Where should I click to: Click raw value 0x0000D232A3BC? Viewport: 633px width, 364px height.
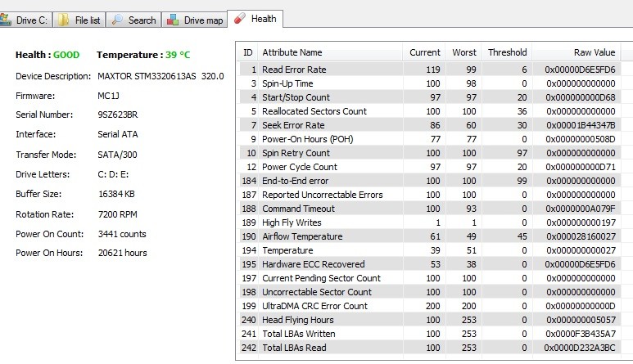click(580, 348)
